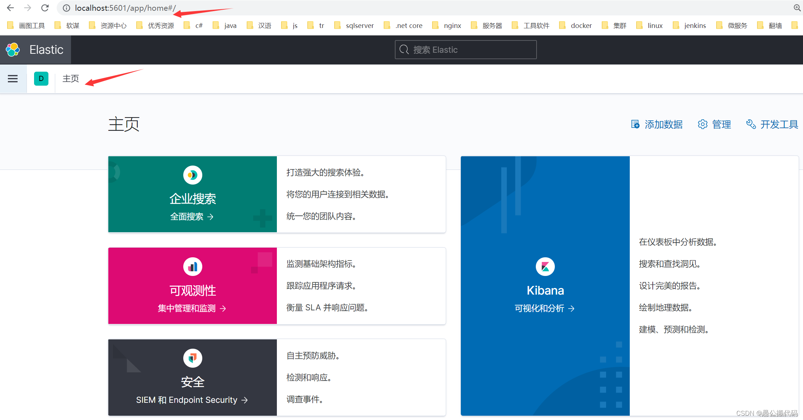Open the hamburger navigation menu
The height and width of the screenshot is (420, 803).
click(x=13, y=78)
